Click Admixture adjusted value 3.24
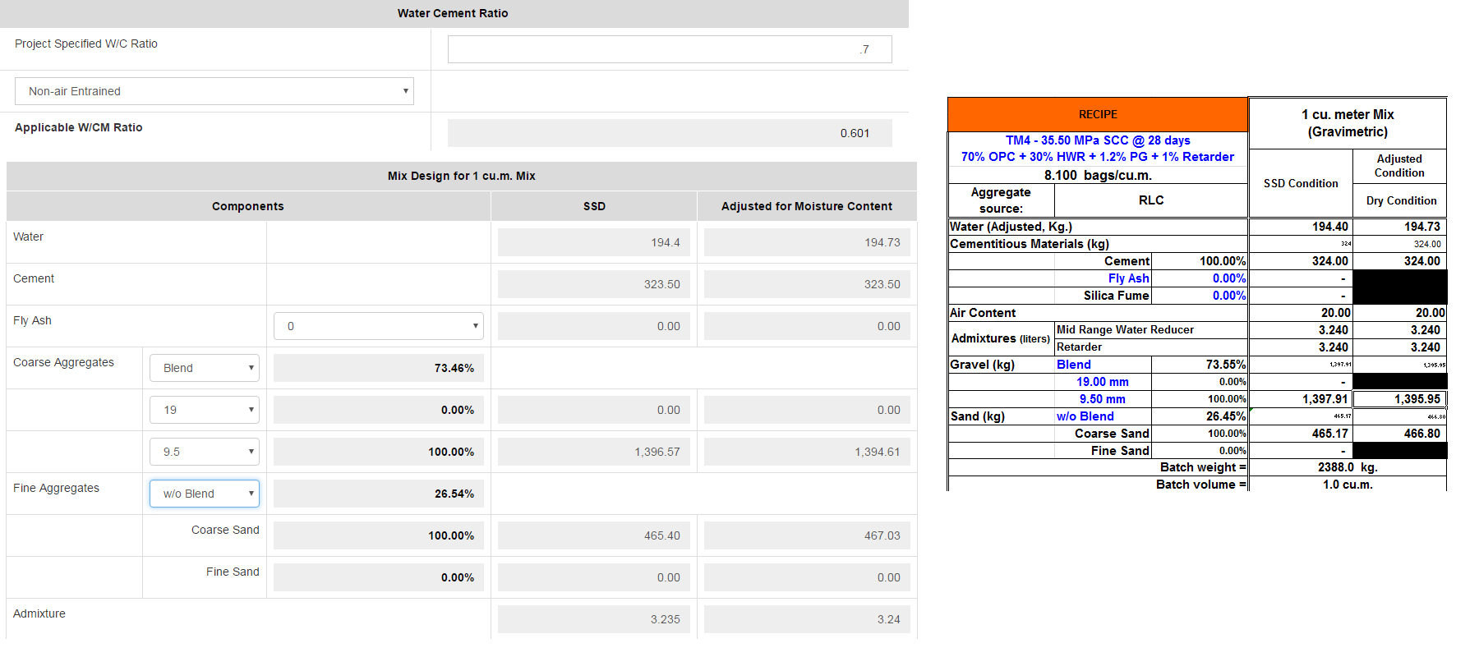 click(x=807, y=619)
